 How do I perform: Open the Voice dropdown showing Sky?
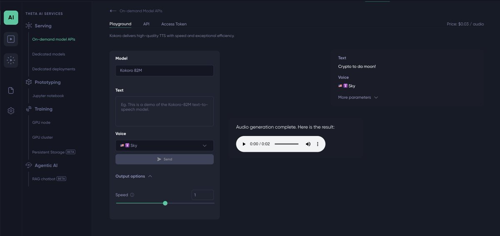(x=165, y=145)
